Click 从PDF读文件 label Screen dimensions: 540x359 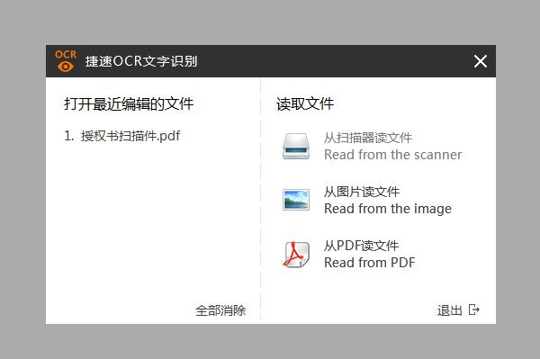[361, 246]
